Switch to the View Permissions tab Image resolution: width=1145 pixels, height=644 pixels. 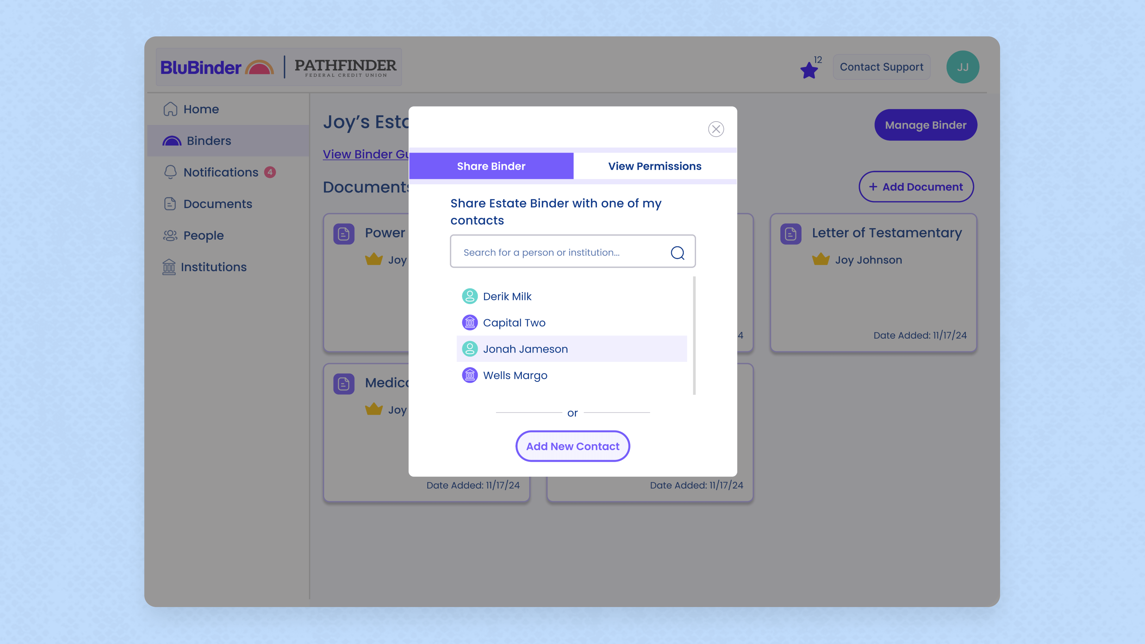point(654,166)
